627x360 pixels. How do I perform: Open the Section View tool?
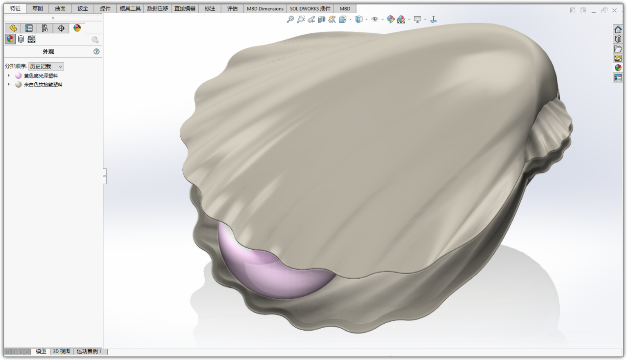(321, 19)
